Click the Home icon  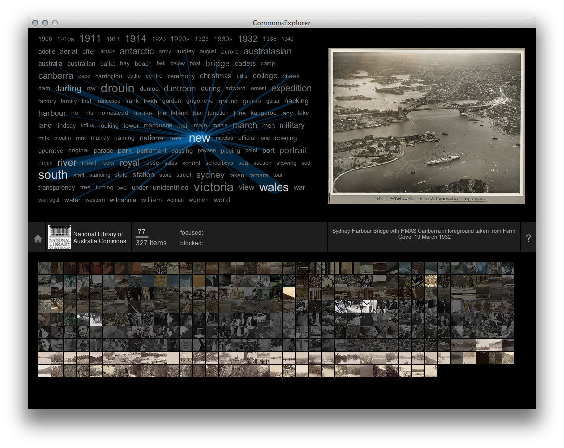point(37,238)
